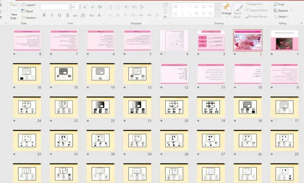304x183 pixels.
Task: Click the Reset button
Action: pos(27,11)
